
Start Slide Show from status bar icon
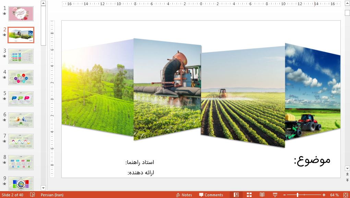tap(275, 195)
